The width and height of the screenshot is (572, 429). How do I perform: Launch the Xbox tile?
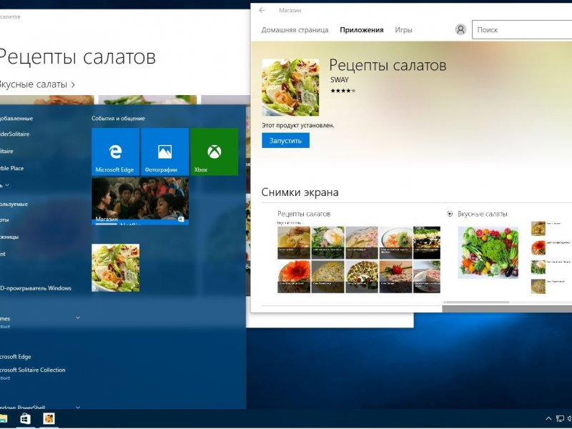coord(214,152)
